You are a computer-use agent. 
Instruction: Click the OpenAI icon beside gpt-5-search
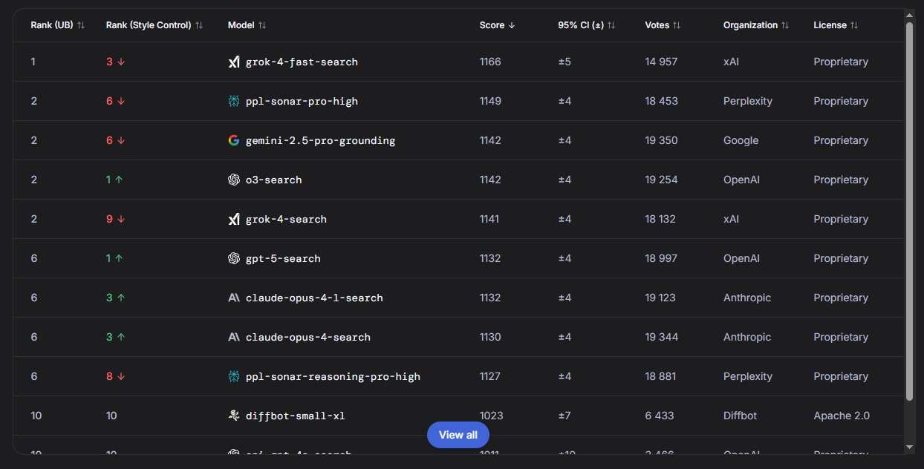click(233, 258)
